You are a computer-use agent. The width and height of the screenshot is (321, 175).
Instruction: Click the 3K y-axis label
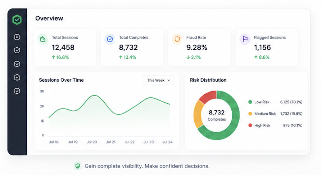[42, 91]
